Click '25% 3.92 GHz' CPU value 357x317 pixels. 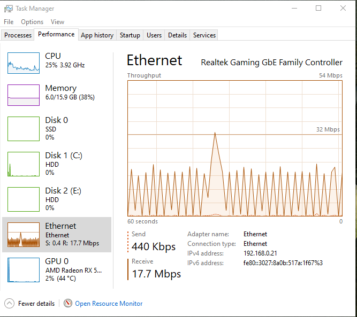tap(65, 65)
